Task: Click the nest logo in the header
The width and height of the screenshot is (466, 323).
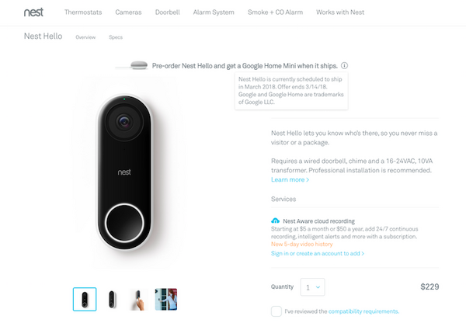Action: click(x=33, y=12)
